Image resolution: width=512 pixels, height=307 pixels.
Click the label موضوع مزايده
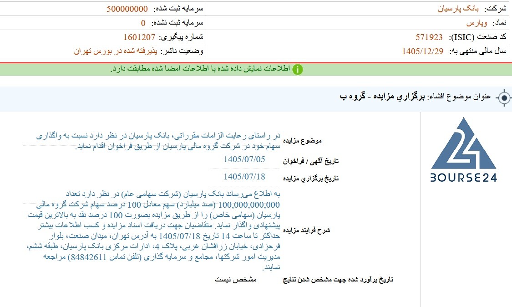[302, 141]
